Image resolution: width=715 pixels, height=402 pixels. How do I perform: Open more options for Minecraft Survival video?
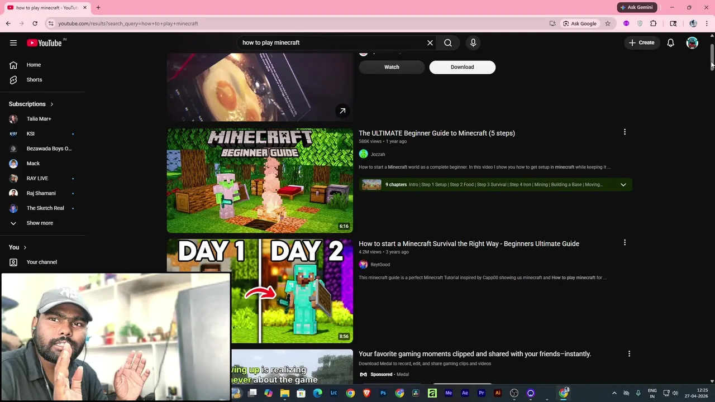pos(625,243)
